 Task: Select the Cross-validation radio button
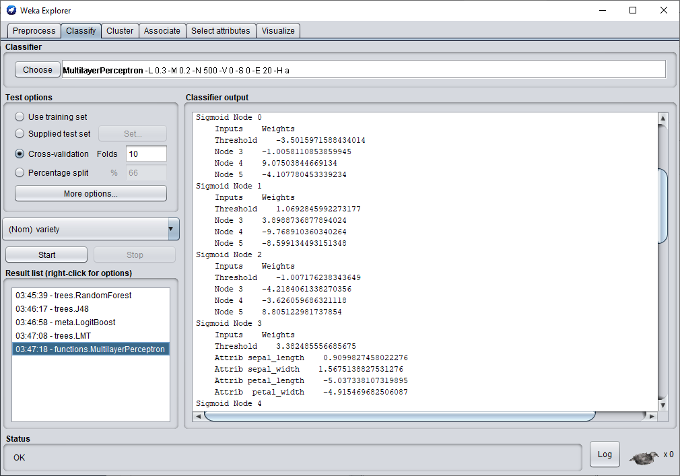20,154
